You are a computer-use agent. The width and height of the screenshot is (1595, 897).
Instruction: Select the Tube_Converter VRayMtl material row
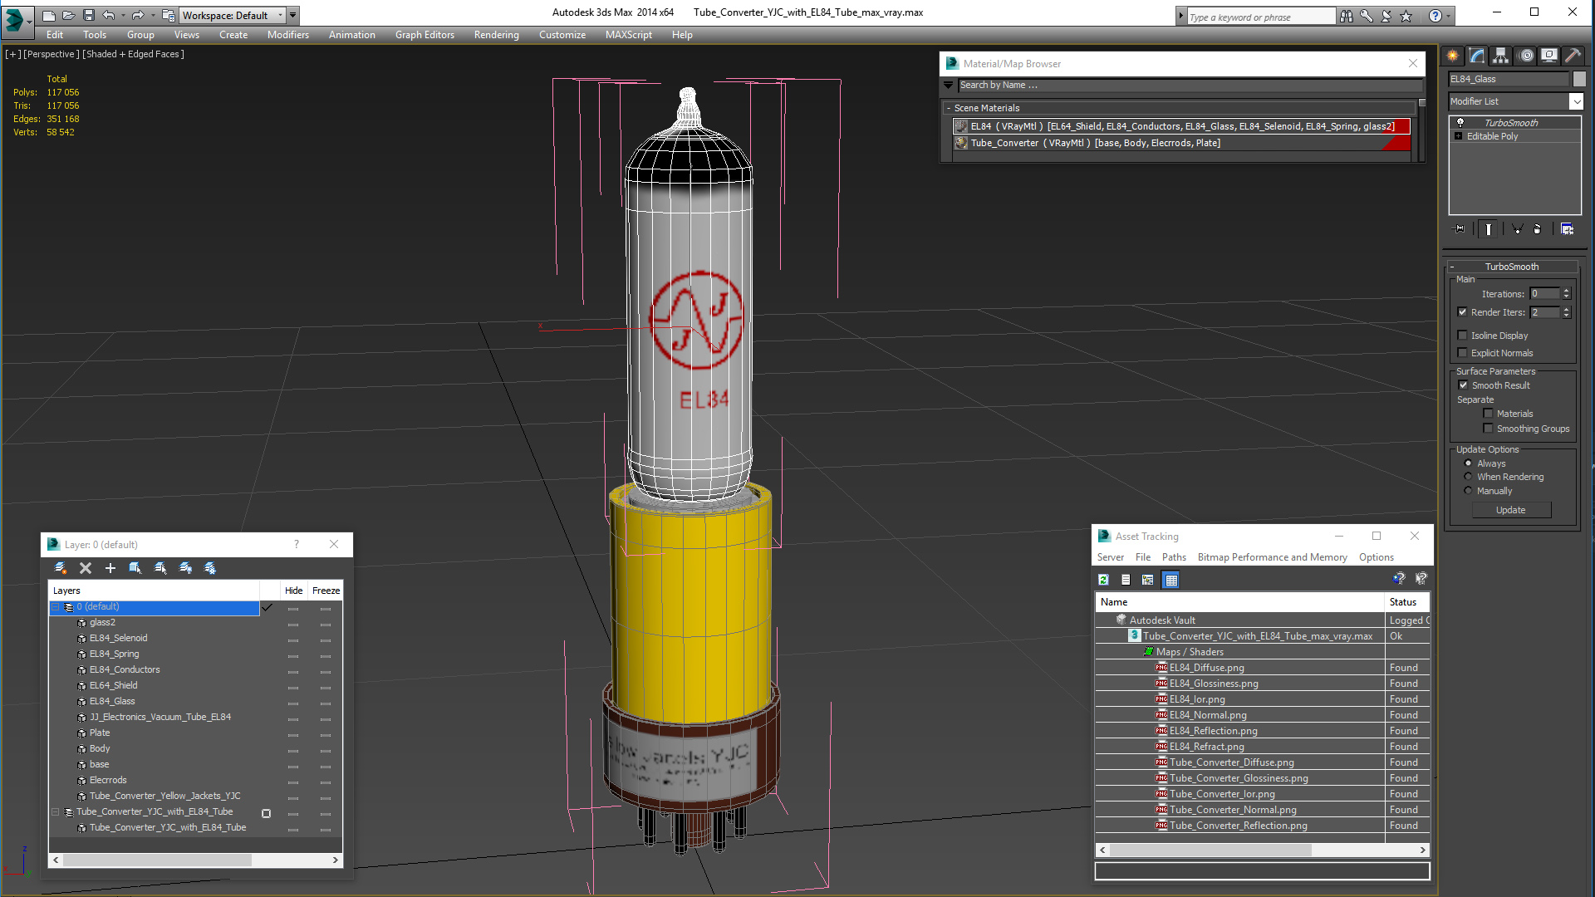1180,143
